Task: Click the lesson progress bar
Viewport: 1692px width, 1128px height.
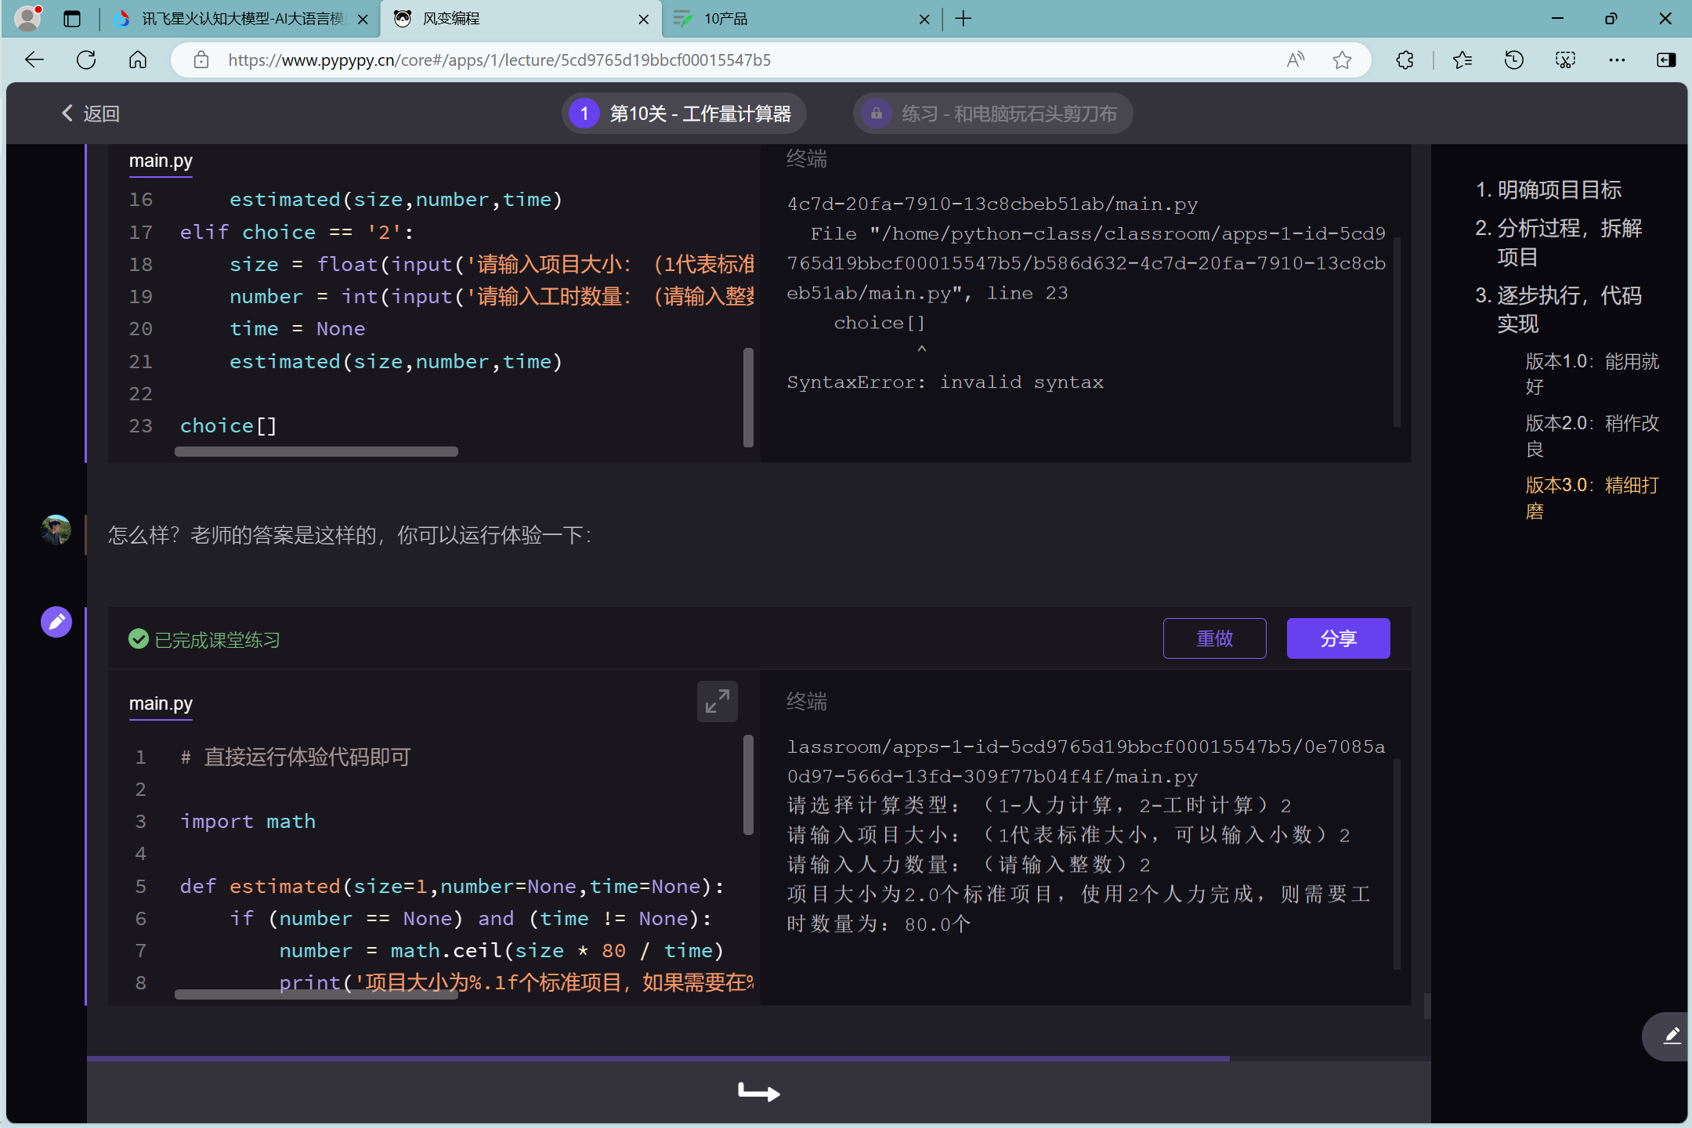Action: click(658, 1058)
